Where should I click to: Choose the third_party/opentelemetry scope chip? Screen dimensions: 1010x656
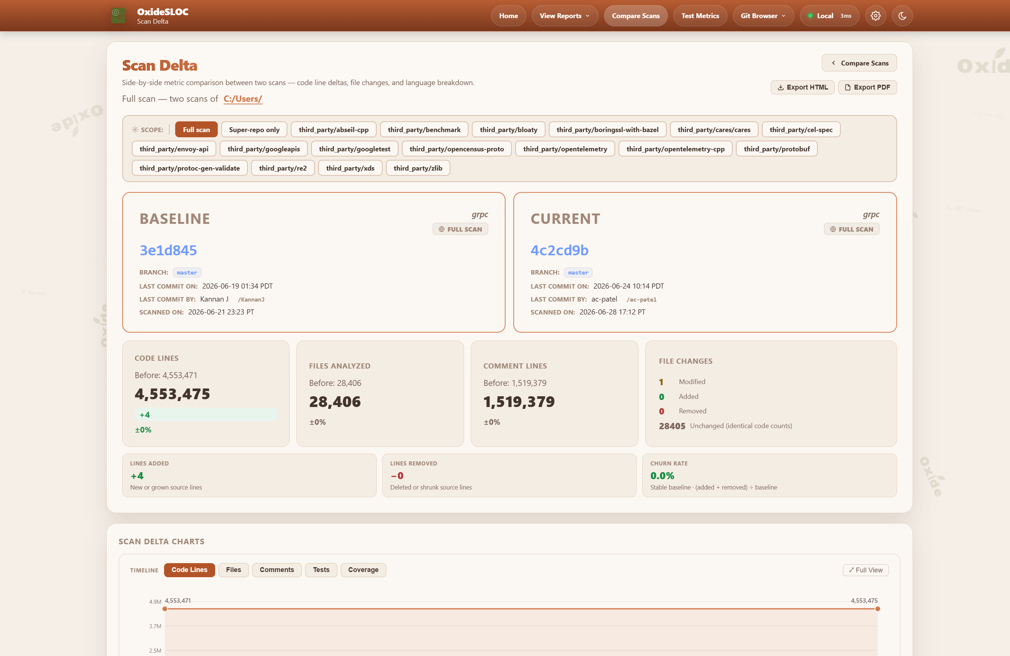[565, 149]
